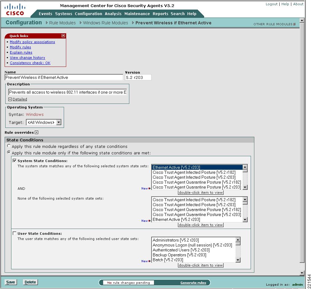Image resolution: width=311 pixels, height=289 pixels.
Task: Check User State Conditions checkbox
Action: point(14,233)
